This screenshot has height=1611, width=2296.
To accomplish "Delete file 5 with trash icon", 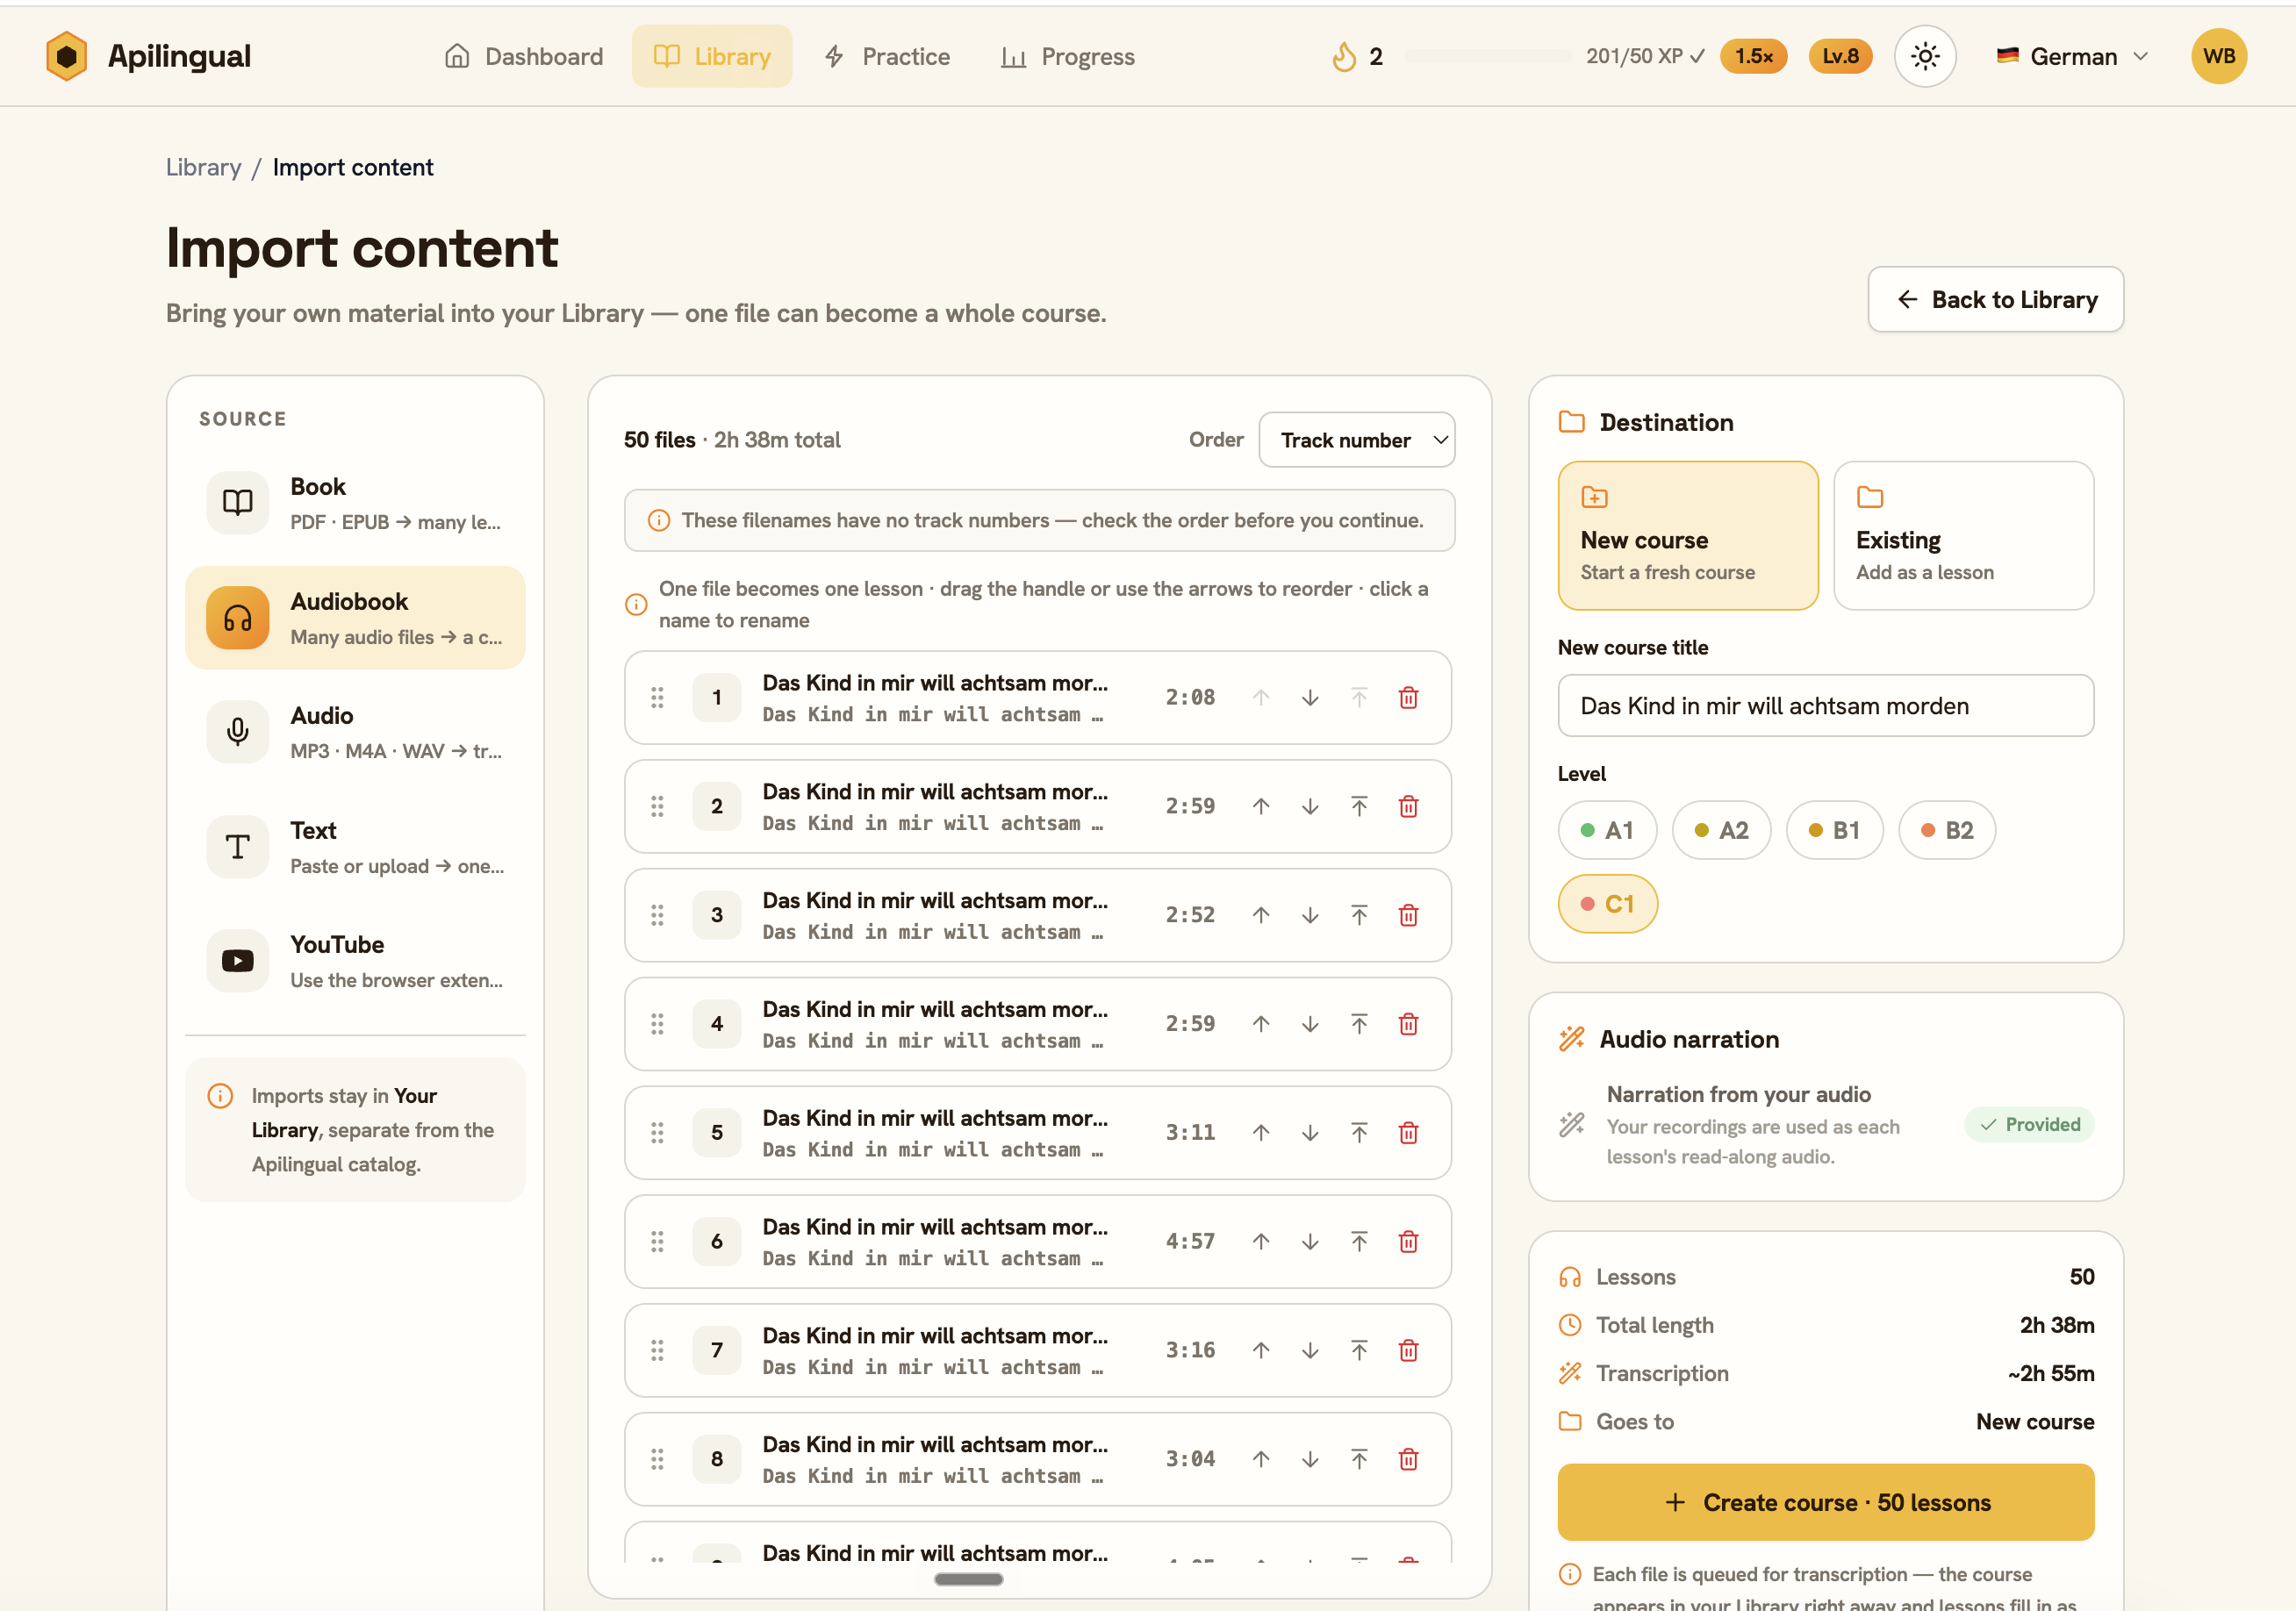I will (1408, 1132).
